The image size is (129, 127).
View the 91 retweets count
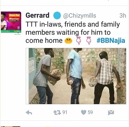click(x=65, y=112)
